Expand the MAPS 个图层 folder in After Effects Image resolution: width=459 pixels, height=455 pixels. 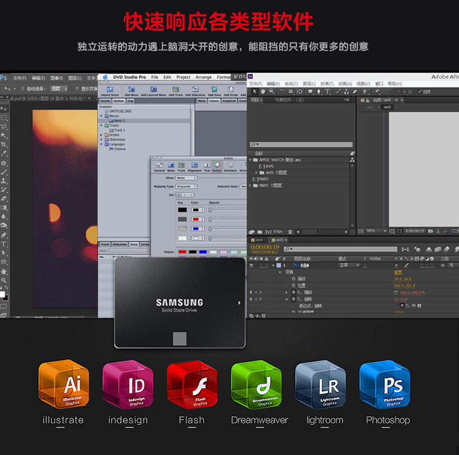click(x=250, y=186)
